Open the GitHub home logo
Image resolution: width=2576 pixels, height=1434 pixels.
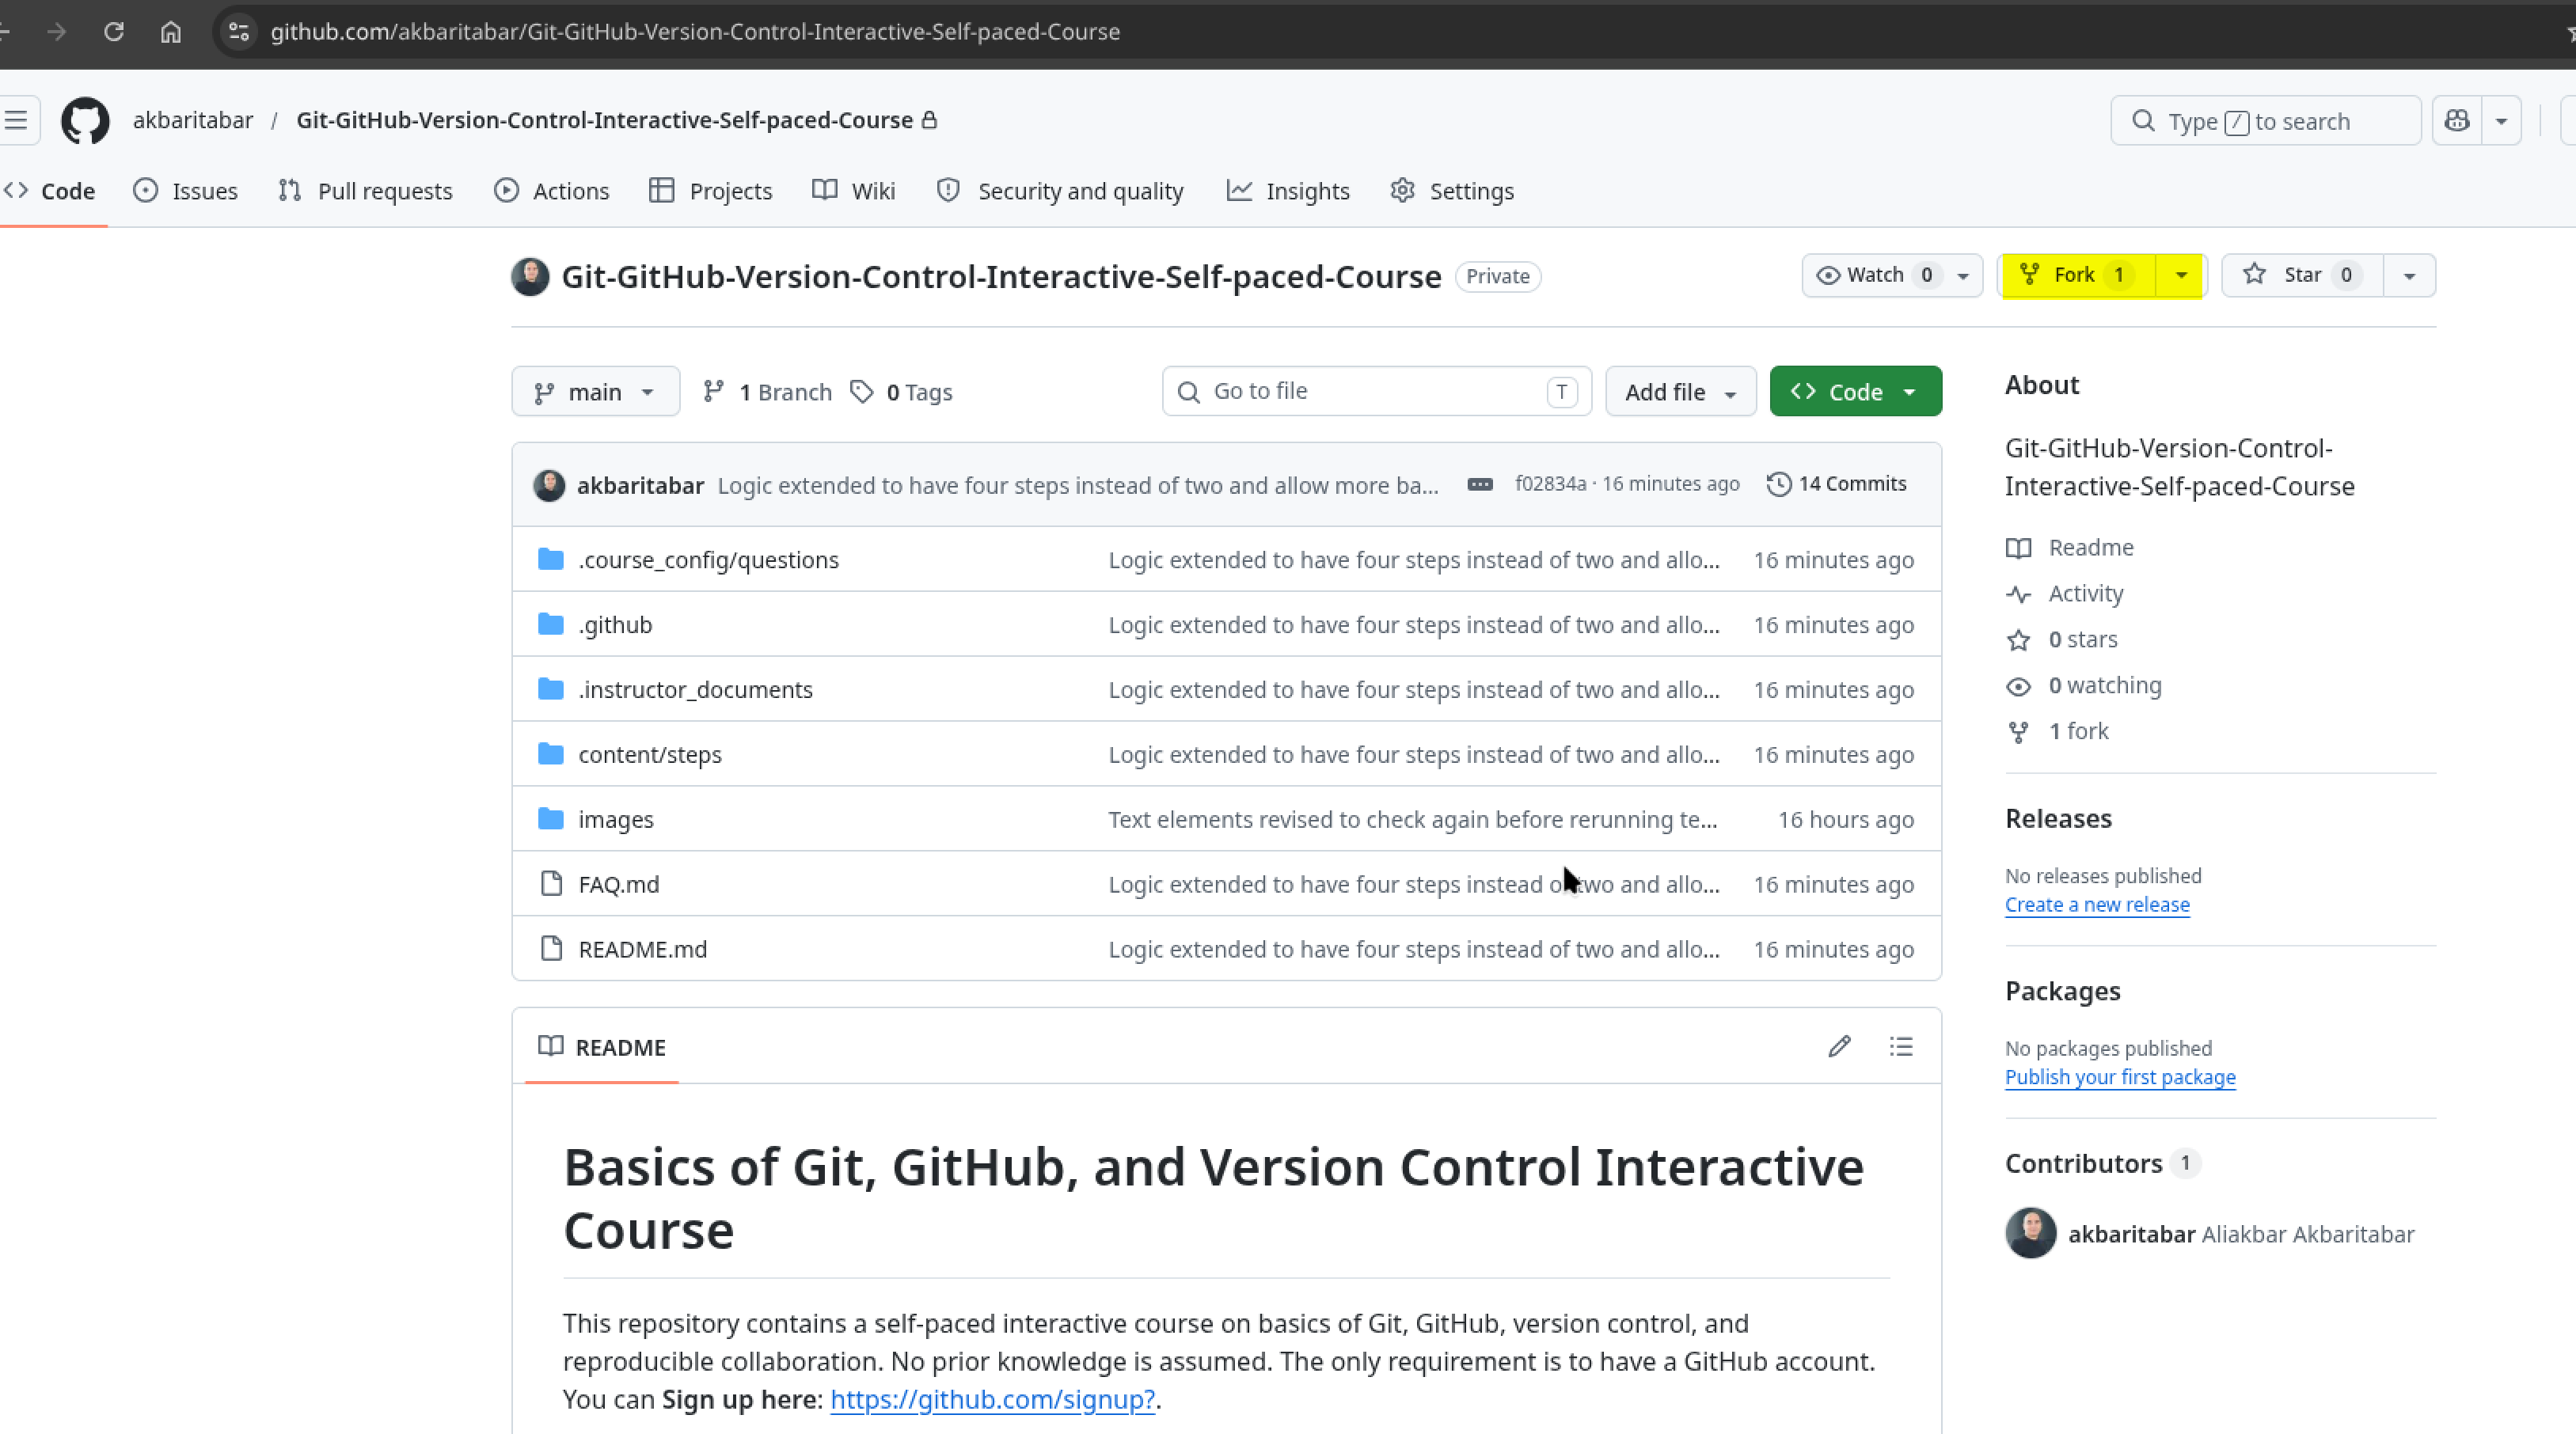pos(85,121)
